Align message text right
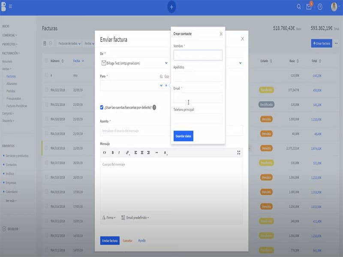The width and height of the screenshot is (343, 257). click(148, 152)
